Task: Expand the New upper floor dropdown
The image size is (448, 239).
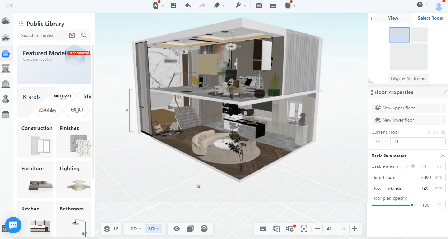Action: pyautogui.click(x=442, y=108)
